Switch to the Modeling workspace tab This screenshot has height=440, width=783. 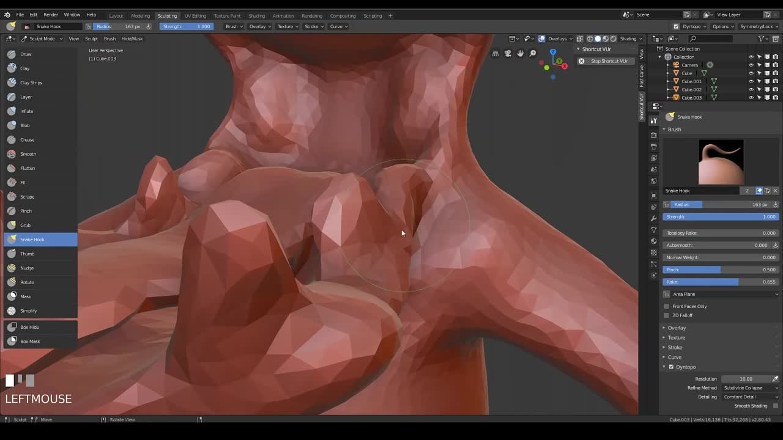(x=140, y=15)
